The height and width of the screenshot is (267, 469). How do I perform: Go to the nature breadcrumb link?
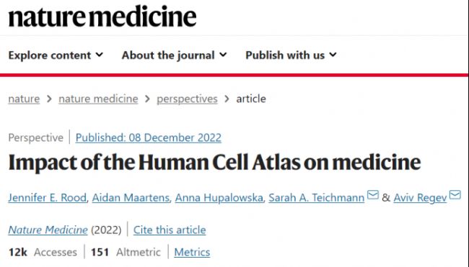pyautogui.click(x=24, y=99)
